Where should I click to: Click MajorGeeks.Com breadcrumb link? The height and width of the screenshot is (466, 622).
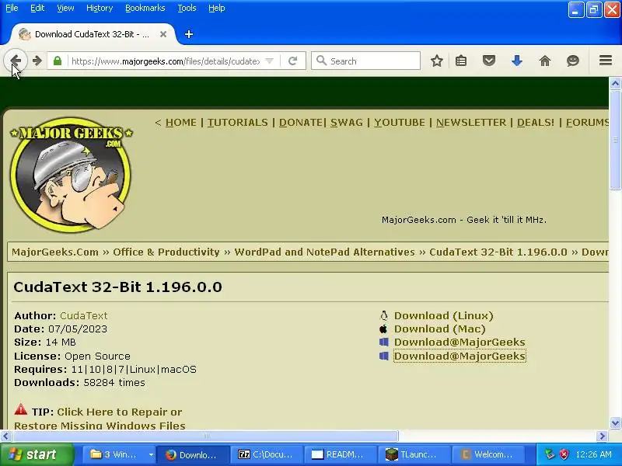coord(55,252)
